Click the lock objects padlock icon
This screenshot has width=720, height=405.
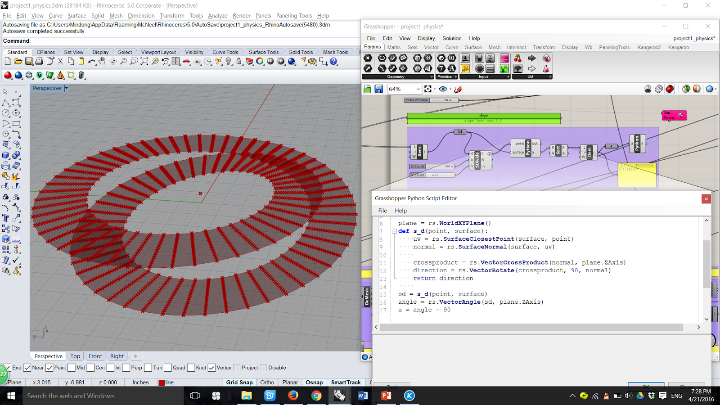click(239, 61)
